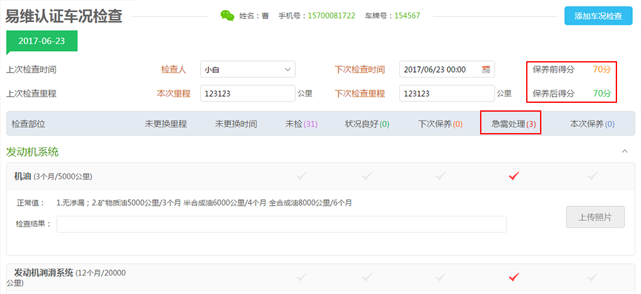The width and height of the screenshot is (641, 294).
Task: Click the 添加车况检查 button
Action: (x=598, y=16)
